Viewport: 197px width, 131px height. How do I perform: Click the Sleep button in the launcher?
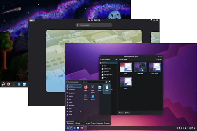coord(88,123)
